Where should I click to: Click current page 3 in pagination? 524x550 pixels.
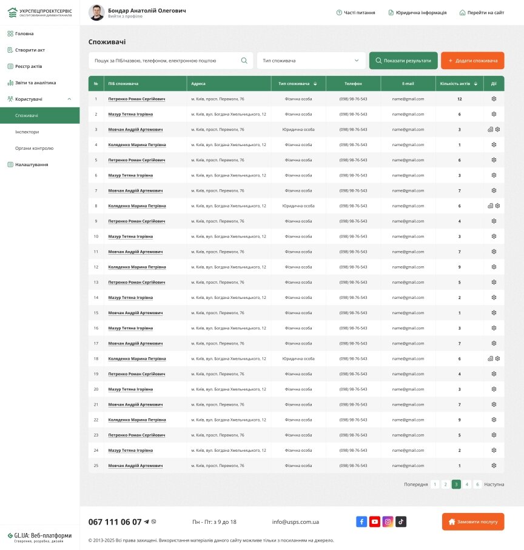pyautogui.click(x=456, y=485)
